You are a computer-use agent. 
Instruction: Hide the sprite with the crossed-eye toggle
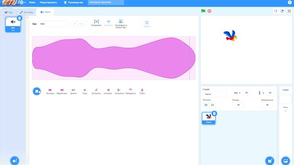click(x=212, y=105)
